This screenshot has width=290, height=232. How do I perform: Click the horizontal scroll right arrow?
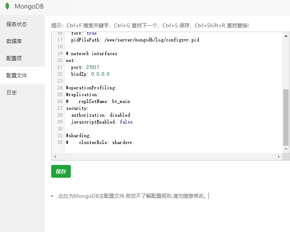pos(279,156)
